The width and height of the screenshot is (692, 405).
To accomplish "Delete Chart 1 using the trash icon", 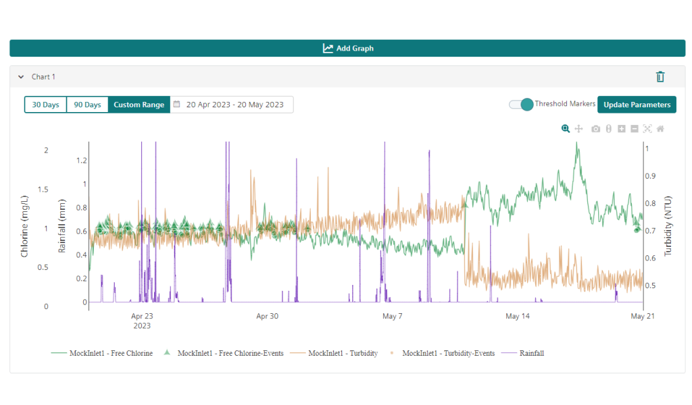I will click(662, 77).
